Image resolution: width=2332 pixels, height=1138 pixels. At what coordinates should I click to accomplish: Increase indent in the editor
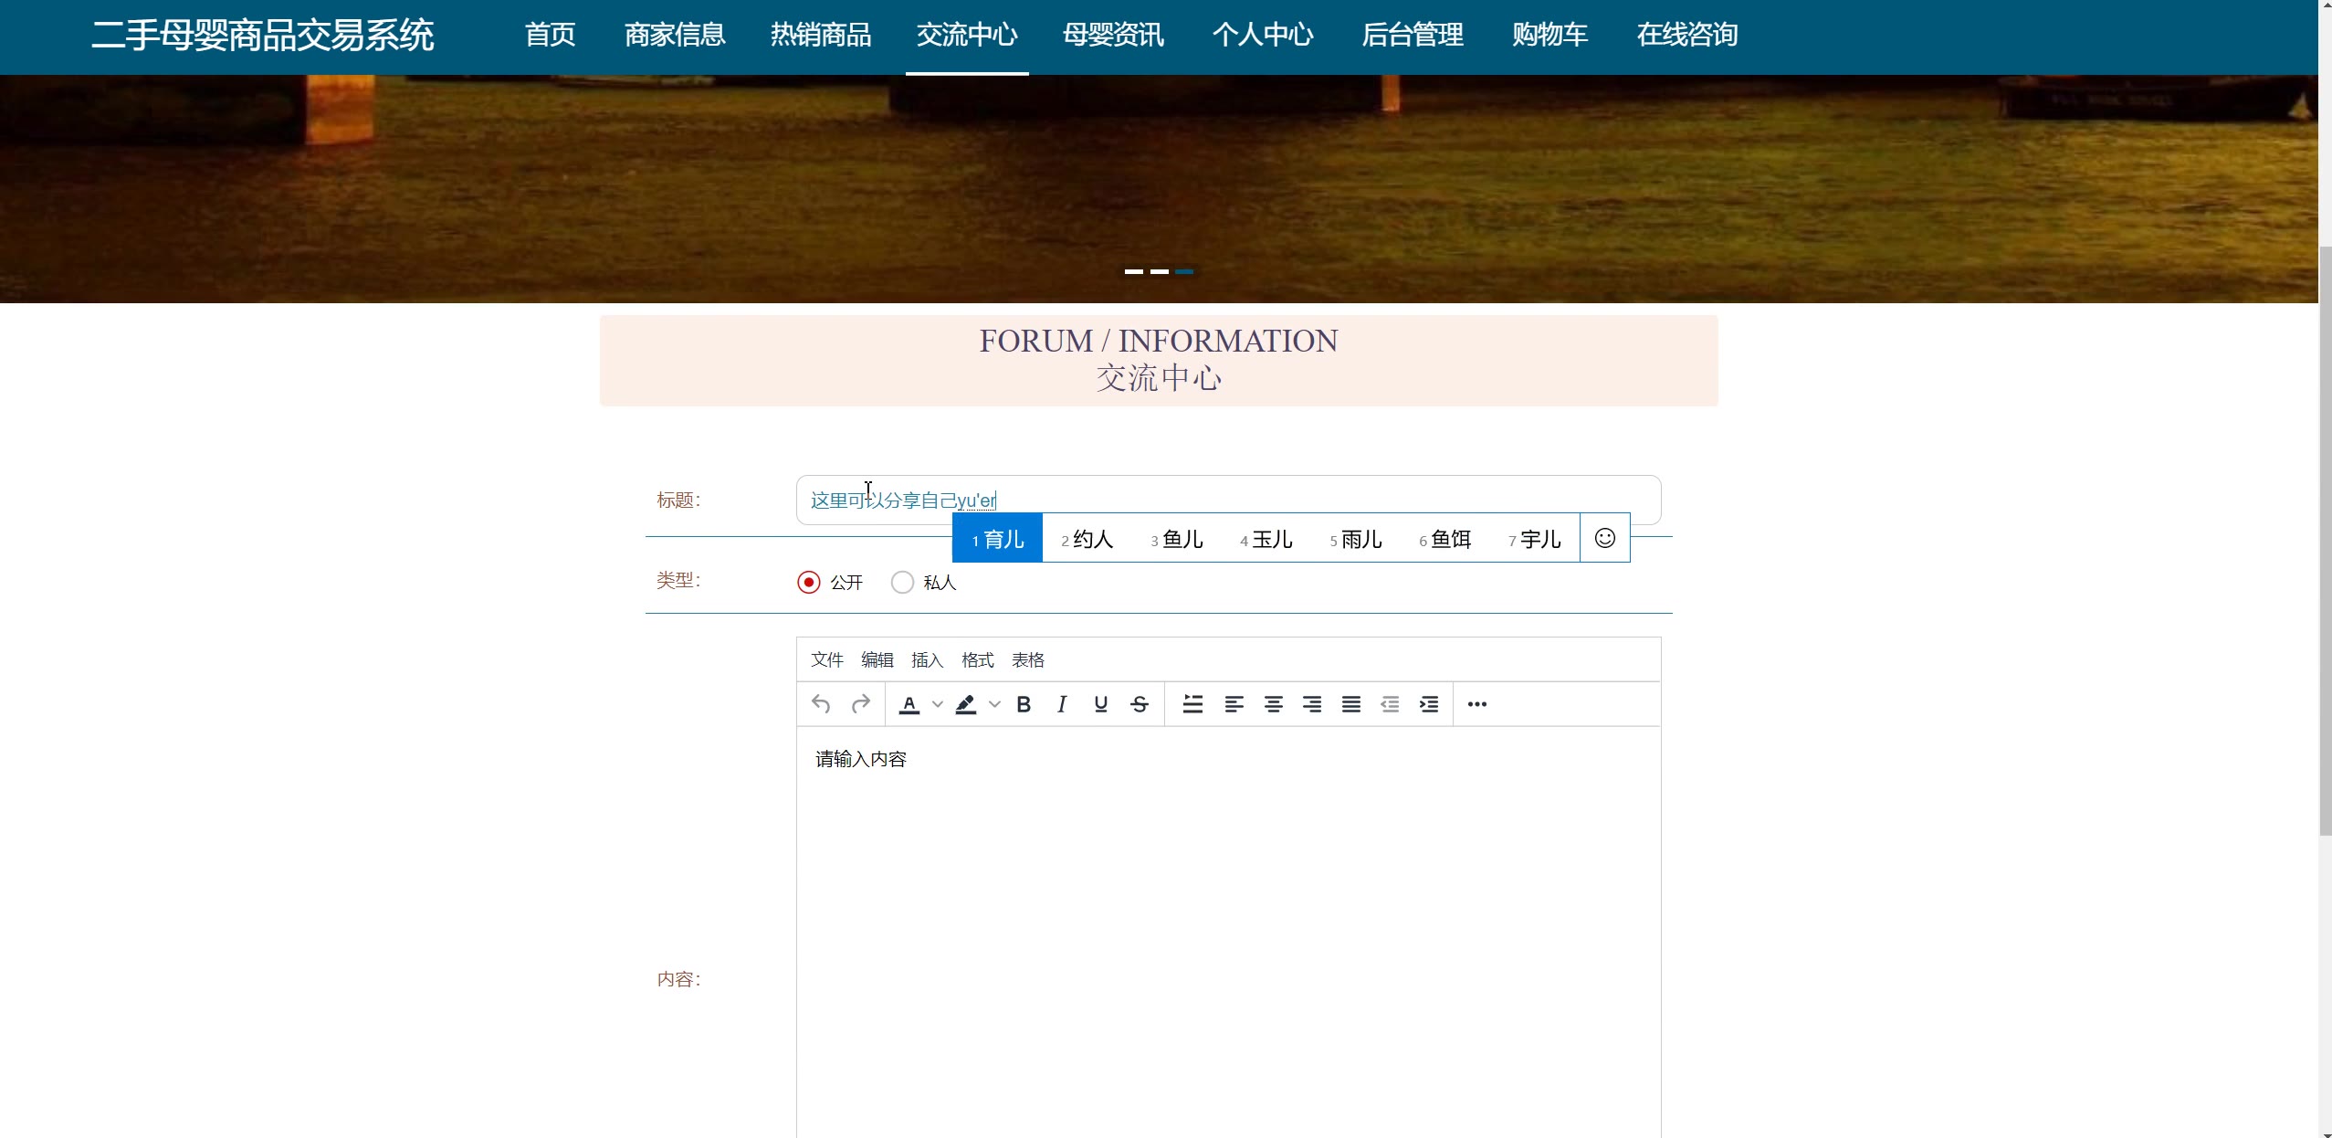(1429, 704)
